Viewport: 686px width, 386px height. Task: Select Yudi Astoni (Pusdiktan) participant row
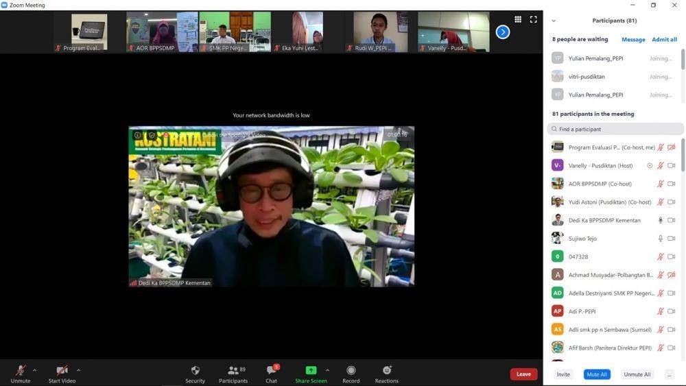point(614,202)
